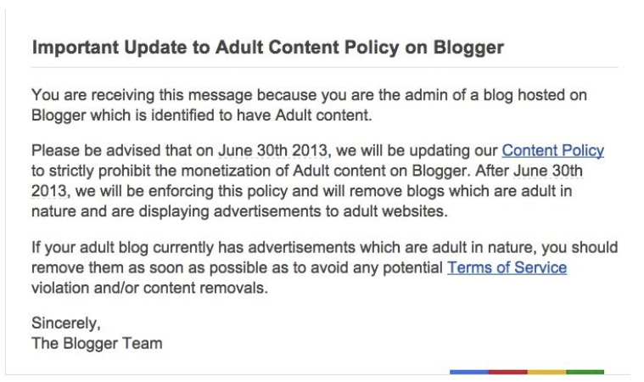Screen dimensions: 644x382
Task: Click 'The Blogger Team' signature
Action: coord(96,344)
